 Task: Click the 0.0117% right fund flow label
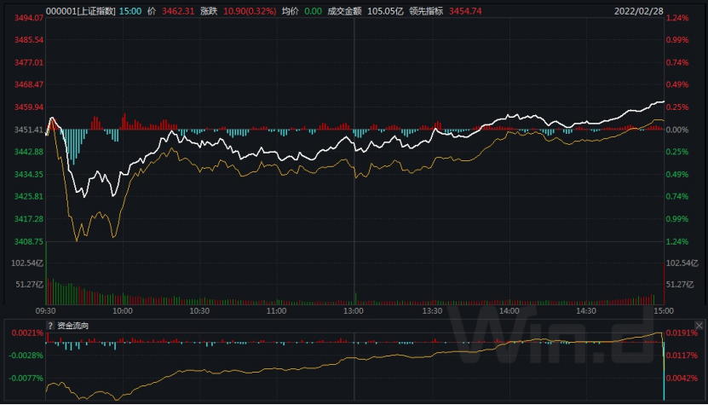tap(682, 356)
